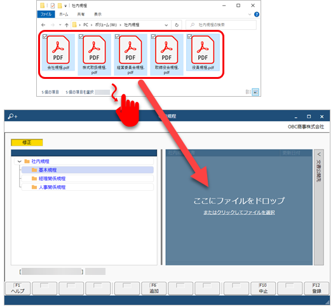Open the address bar history dropdown
Viewport: 333px width, 308px height.
click(166, 25)
